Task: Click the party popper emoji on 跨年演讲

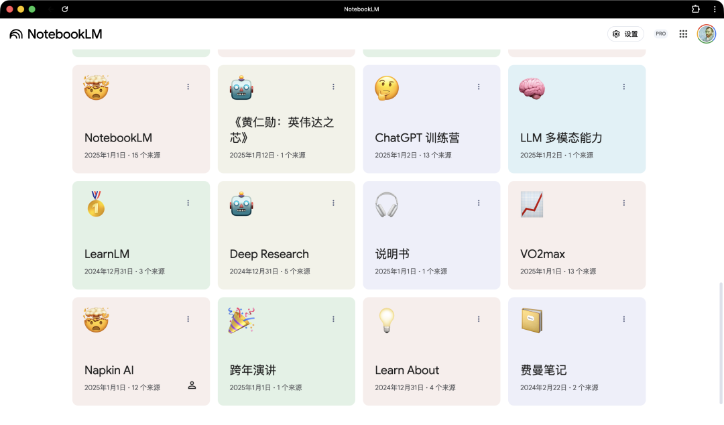Action: point(241,320)
